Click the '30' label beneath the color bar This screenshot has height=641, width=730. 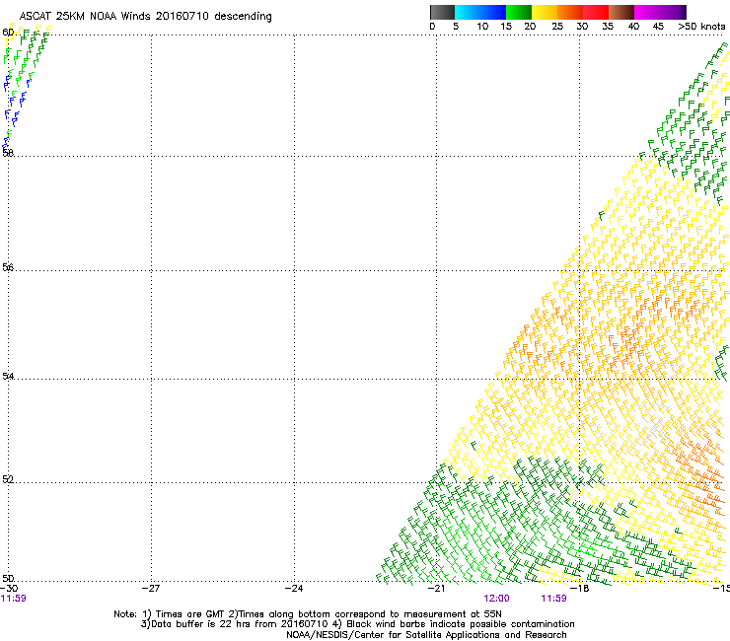coord(582,27)
